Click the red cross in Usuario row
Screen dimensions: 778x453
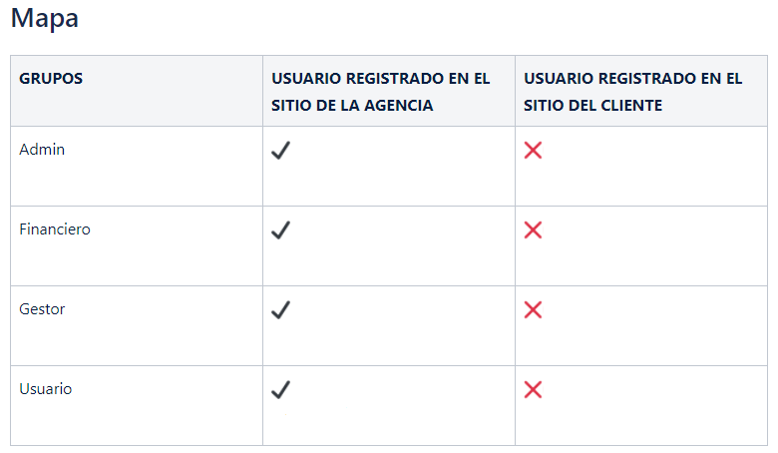[533, 390]
